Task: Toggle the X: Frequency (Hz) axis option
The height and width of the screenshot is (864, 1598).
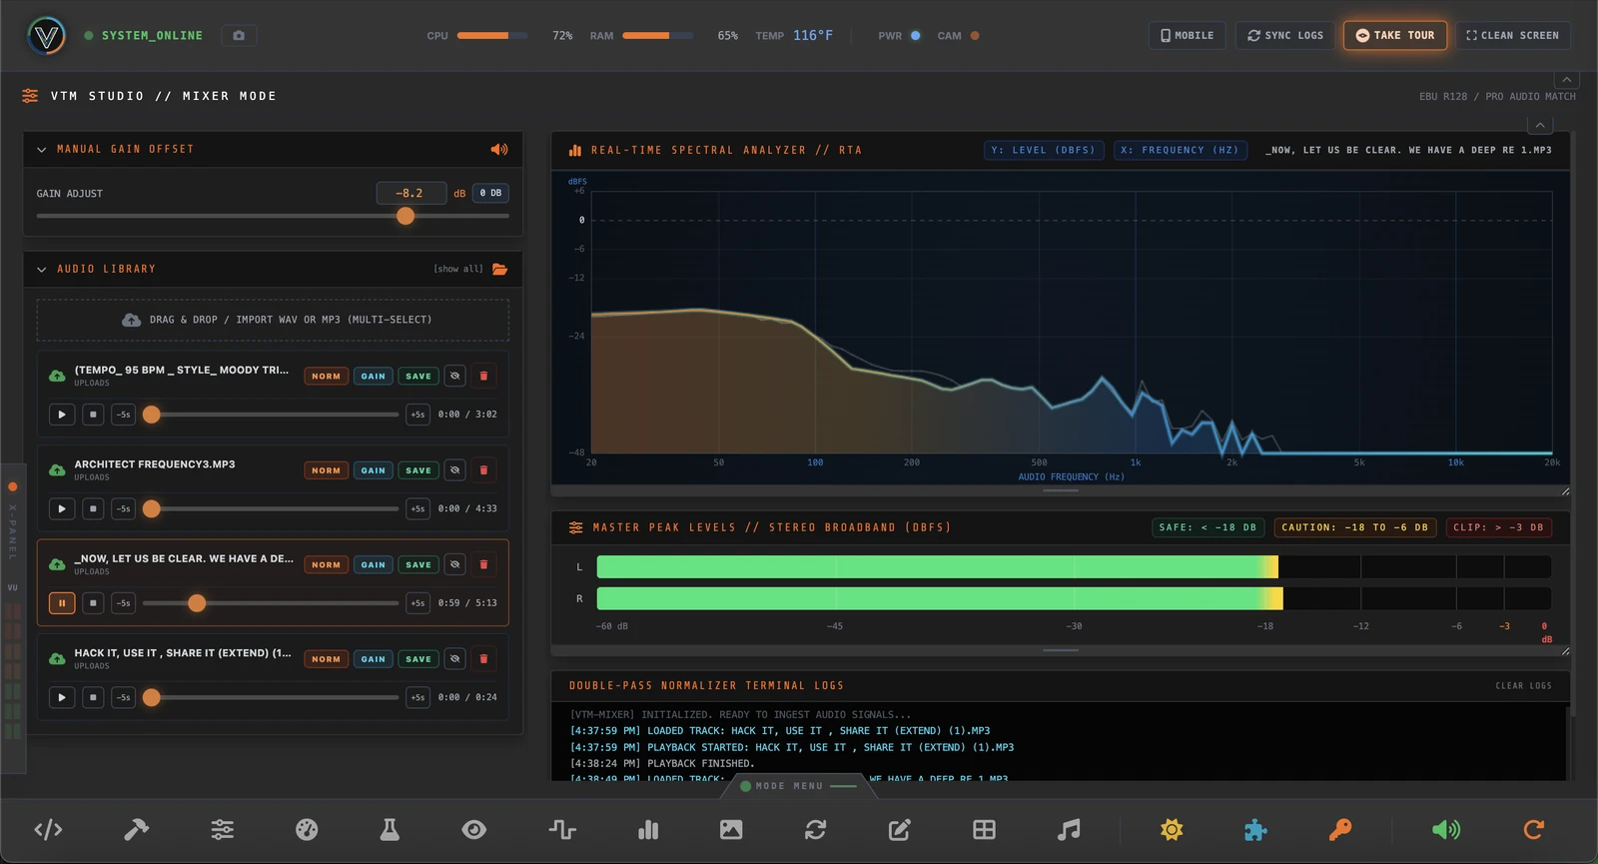Action: (1180, 150)
